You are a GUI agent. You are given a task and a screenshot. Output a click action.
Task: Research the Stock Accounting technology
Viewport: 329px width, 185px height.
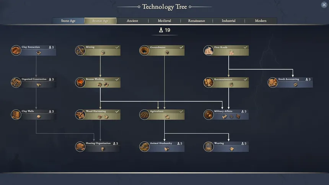(x=290, y=83)
